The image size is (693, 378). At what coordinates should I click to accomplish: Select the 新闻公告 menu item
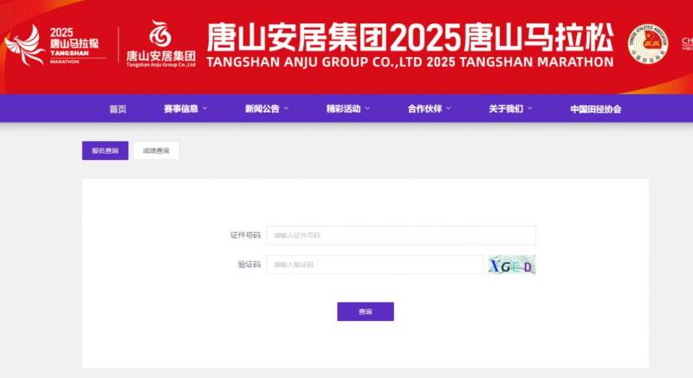coord(262,109)
